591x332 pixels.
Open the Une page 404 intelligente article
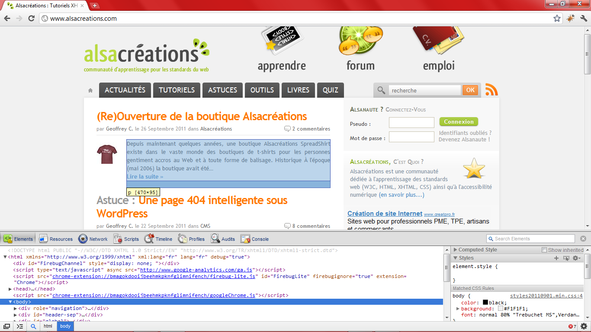click(192, 207)
